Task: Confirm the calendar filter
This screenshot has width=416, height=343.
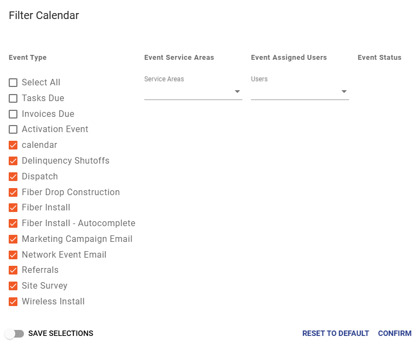Action: click(x=395, y=333)
